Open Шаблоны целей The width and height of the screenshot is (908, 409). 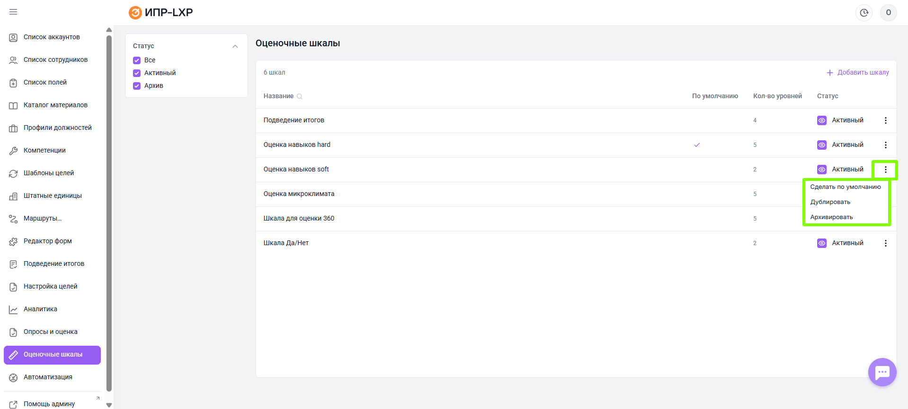point(52,173)
